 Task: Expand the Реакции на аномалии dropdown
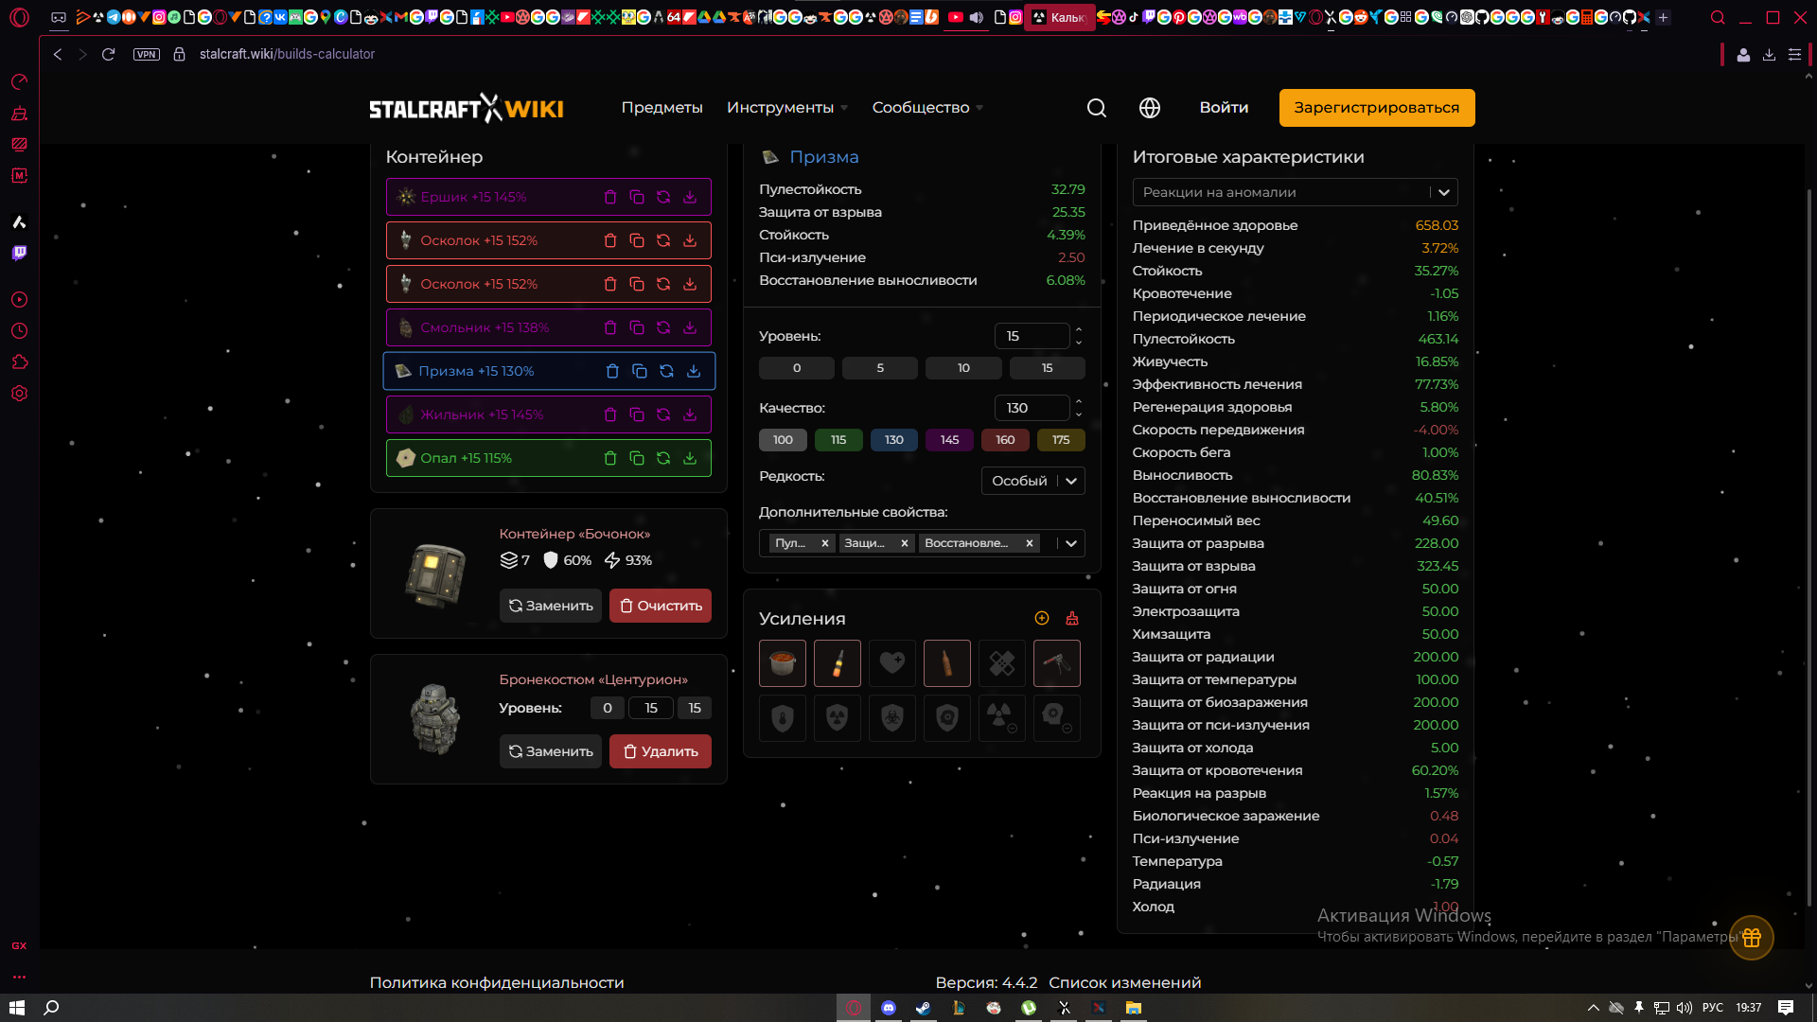[x=1443, y=192]
